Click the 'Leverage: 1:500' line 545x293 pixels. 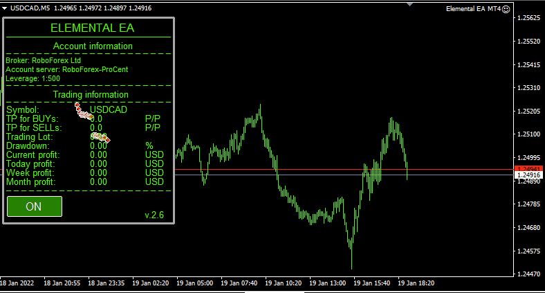click(33, 78)
